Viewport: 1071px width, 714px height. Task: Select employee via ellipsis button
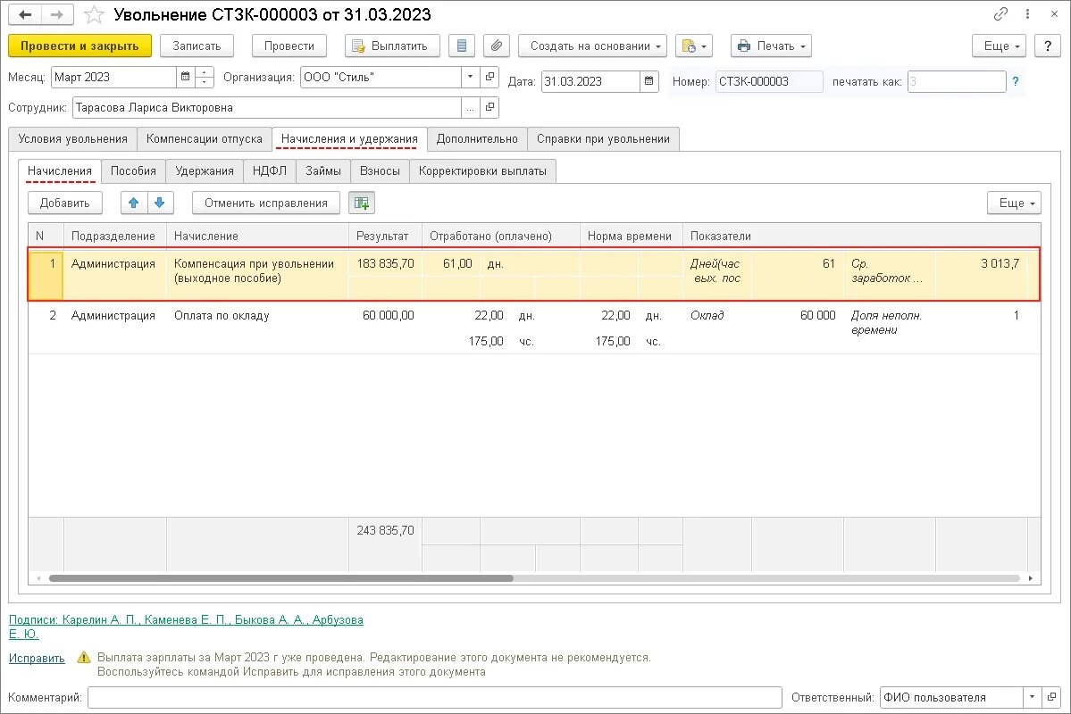coord(470,107)
